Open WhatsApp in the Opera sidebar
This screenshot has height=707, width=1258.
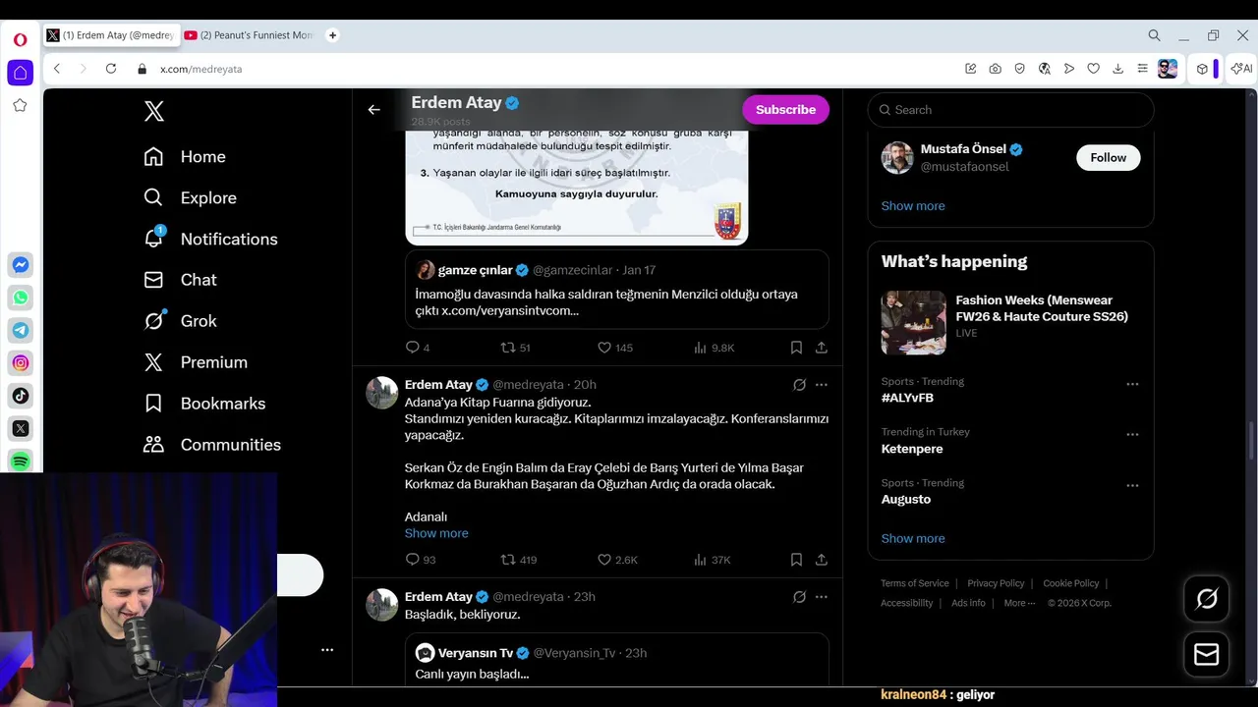(20, 298)
